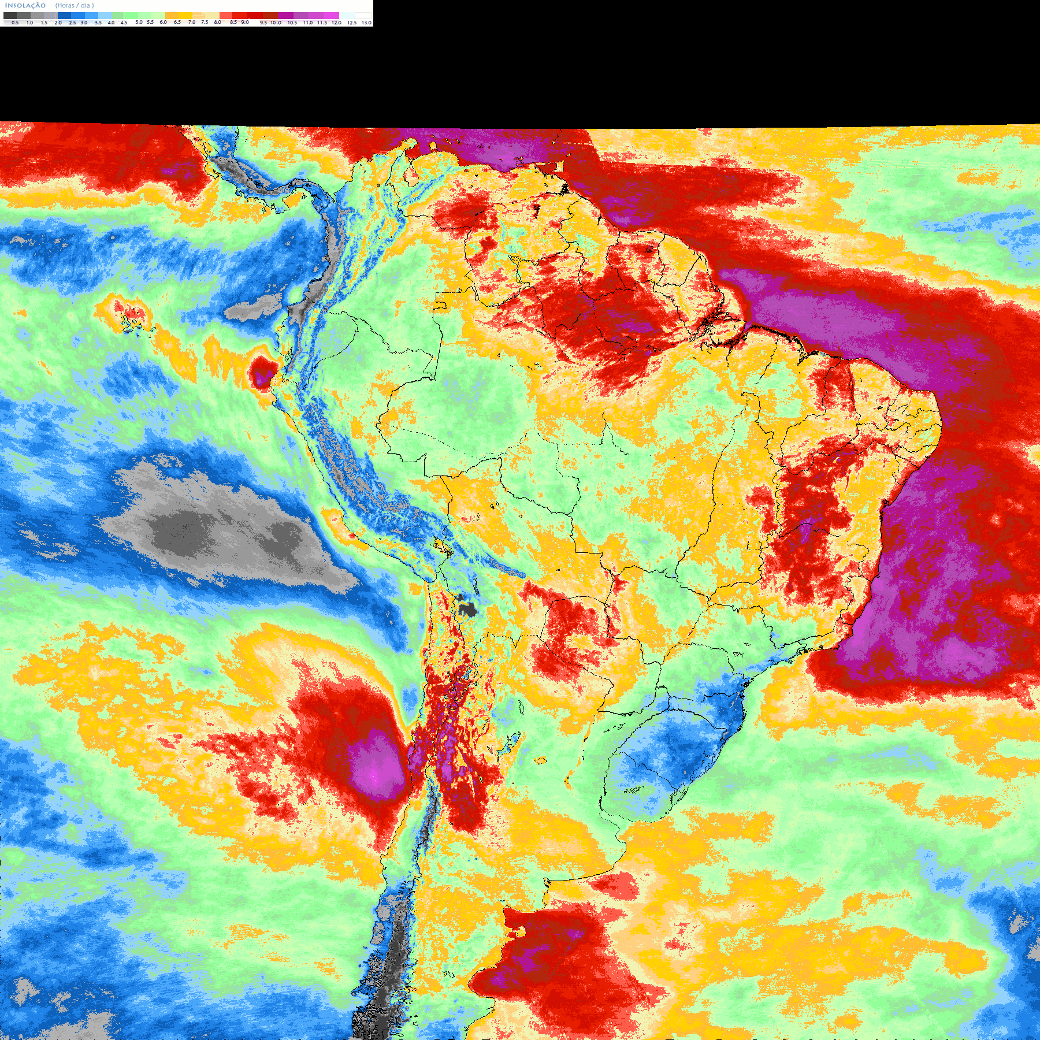Pick the 6.0 legend scale label
The image size is (1040, 1040).
point(163,22)
